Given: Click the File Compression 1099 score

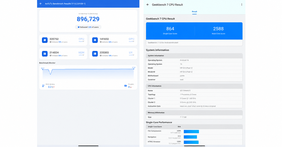Looking at the screenshot, I should pyautogui.click(x=179, y=131).
